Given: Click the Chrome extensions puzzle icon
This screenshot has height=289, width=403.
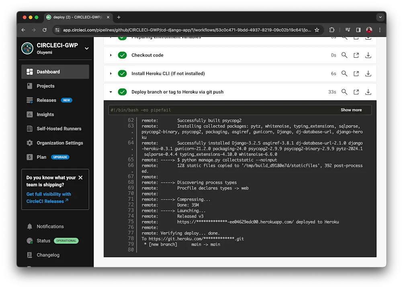Looking at the screenshot, I should (x=331, y=30).
